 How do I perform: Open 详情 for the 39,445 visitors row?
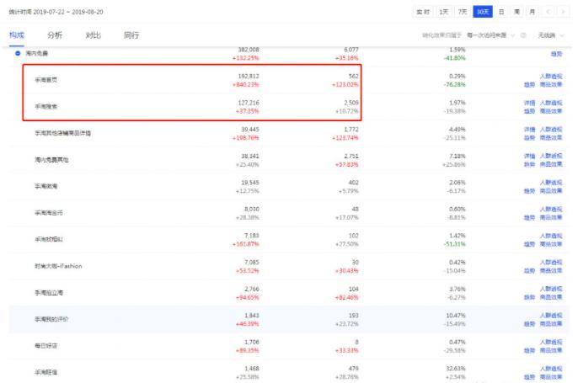(529, 130)
